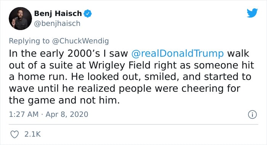Open the @benjhaisch handle
This screenshot has height=145, width=267.
(x=57, y=24)
